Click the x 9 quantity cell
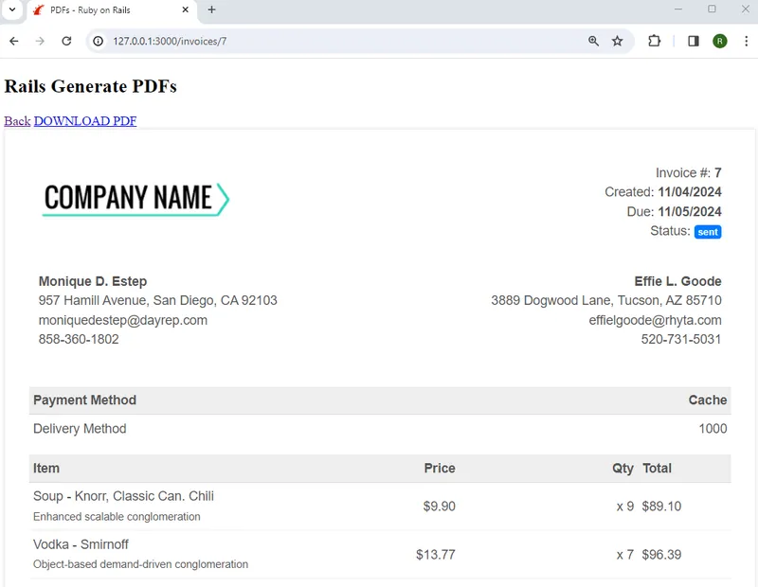 click(625, 506)
